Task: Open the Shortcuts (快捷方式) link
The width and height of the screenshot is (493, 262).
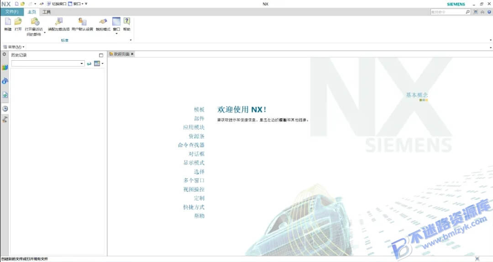Action: point(194,207)
